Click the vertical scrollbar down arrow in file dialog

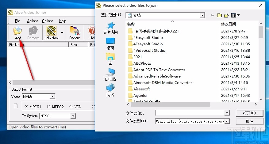click(x=261, y=99)
